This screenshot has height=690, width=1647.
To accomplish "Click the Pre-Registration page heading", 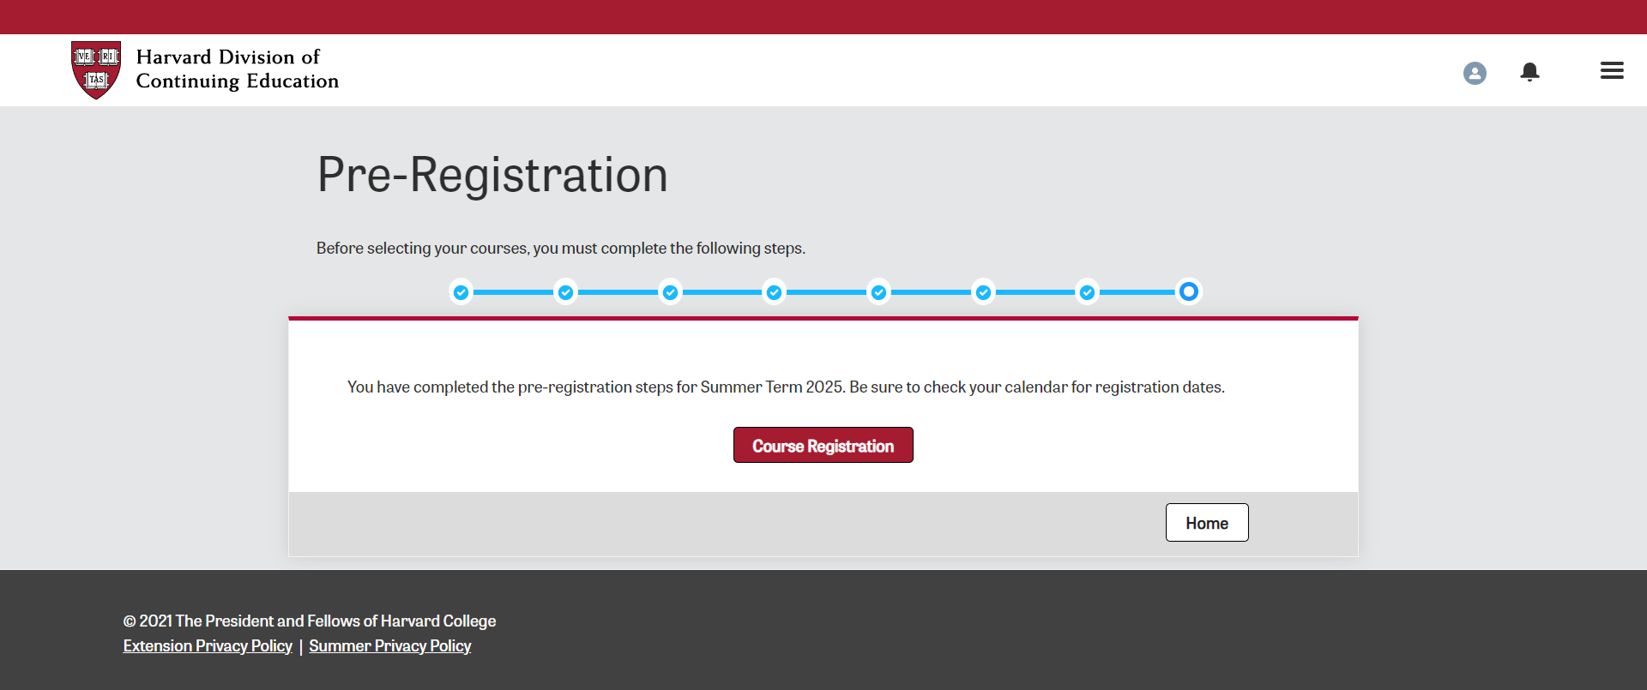I will point(492,175).
